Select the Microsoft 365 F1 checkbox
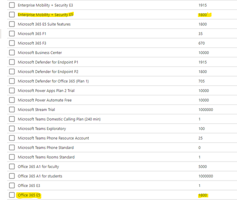The width and height of the screenshot is (237, 200). coord(12,33)
